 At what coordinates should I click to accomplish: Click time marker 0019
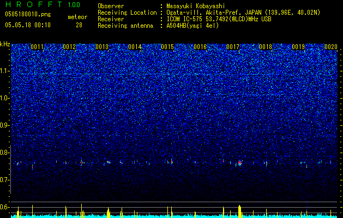[x=298, y=47]
